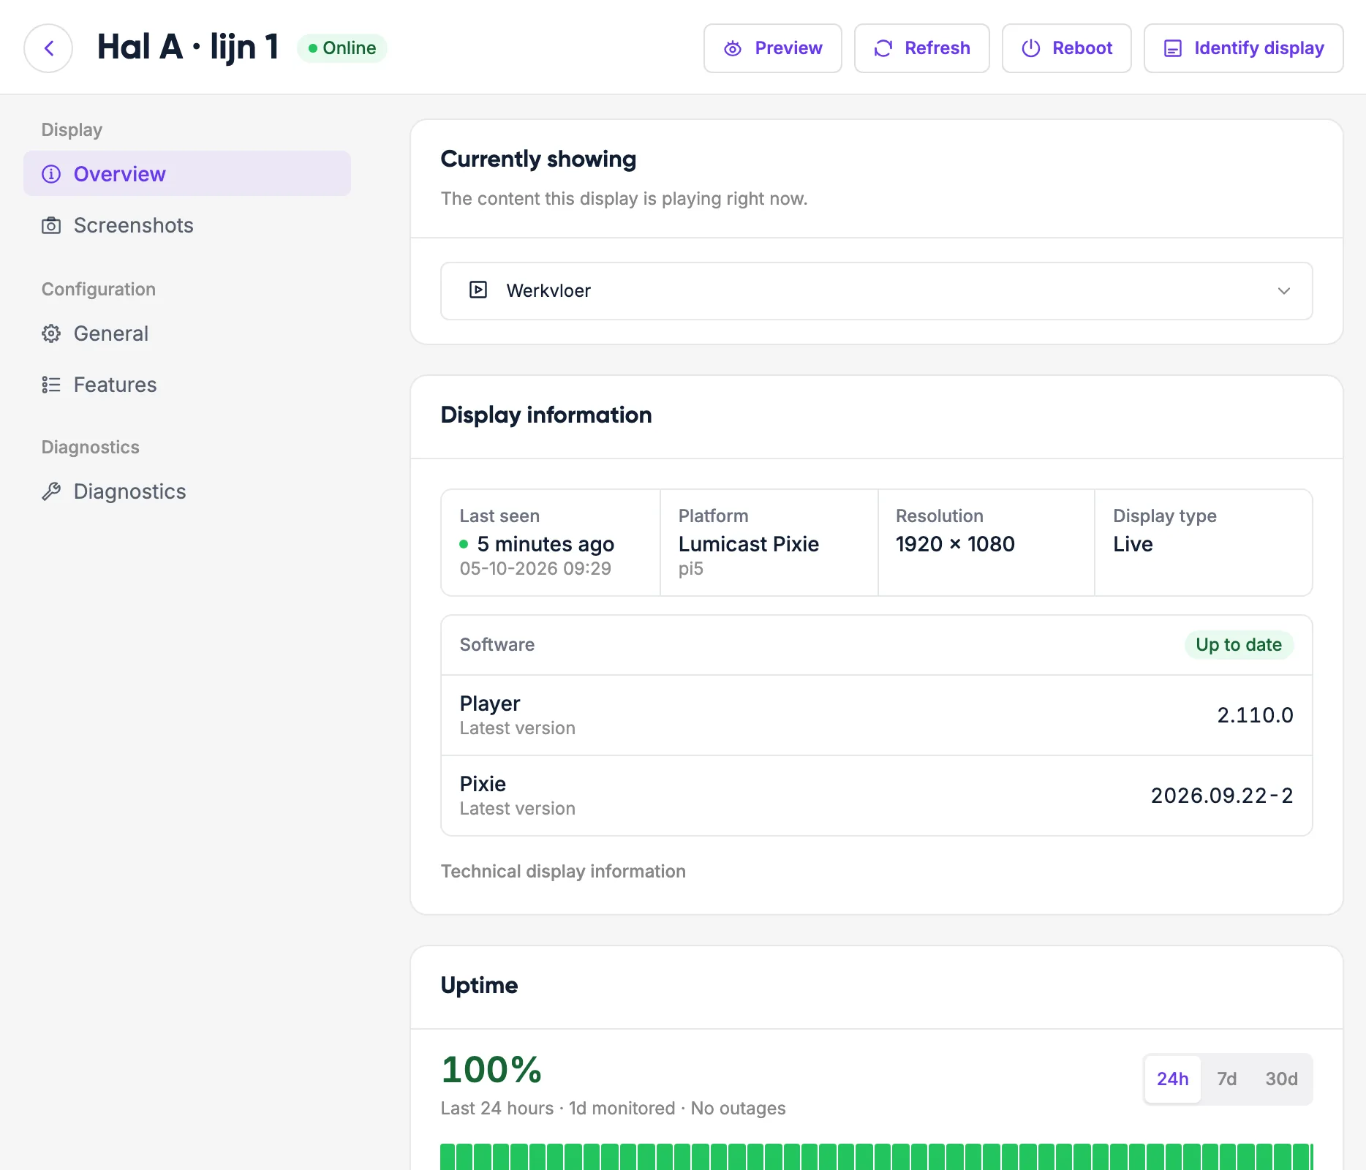The width and height of the screenshot is (1366, 1170).
Task: Click the Live display type value
Action: click(x=1133, y=544)
